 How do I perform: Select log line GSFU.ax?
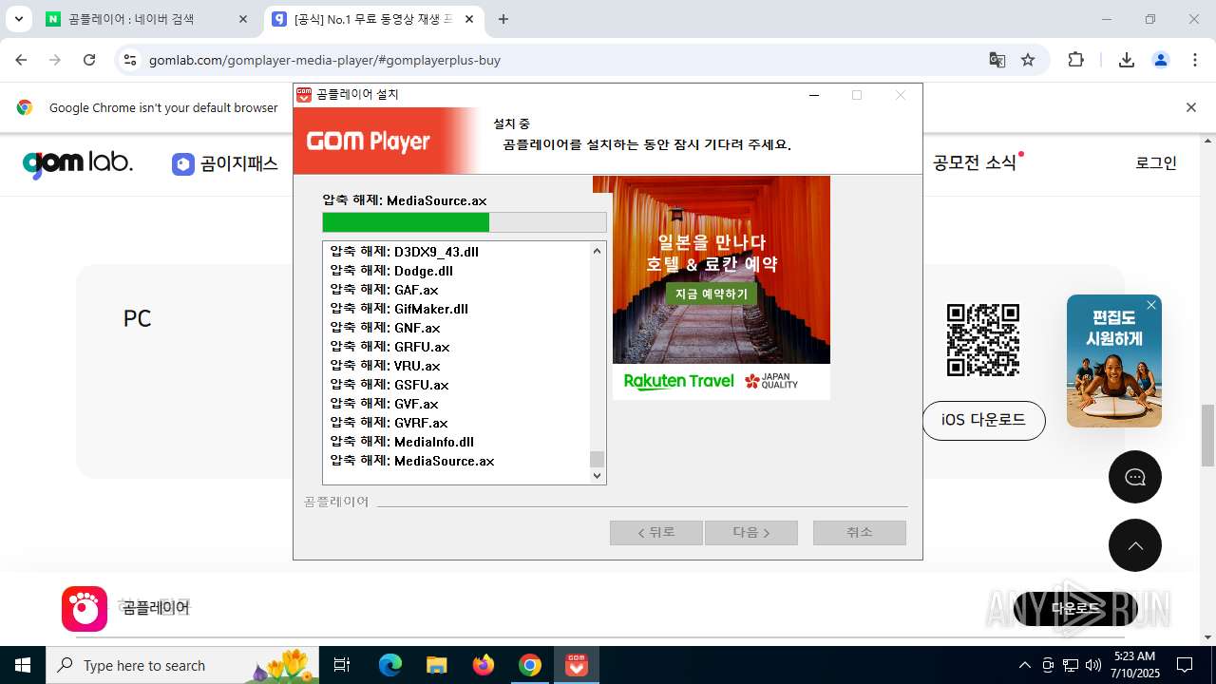tap(389, 385)
